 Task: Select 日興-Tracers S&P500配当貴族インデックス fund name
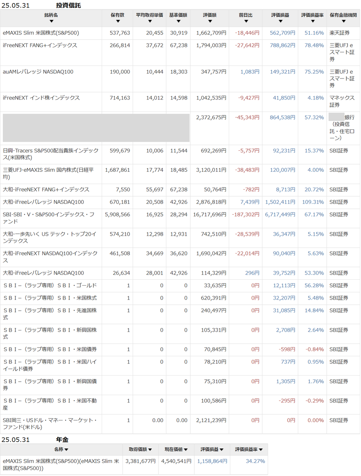(x=51, y=154)
